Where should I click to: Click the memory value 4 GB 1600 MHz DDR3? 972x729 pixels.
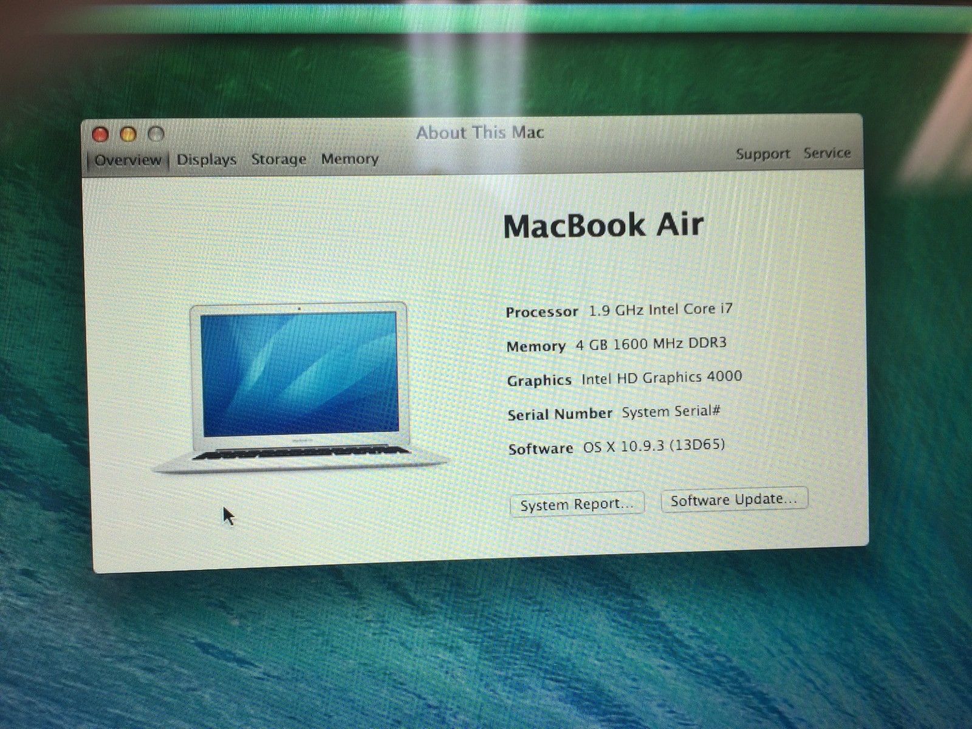coord(651,344)
